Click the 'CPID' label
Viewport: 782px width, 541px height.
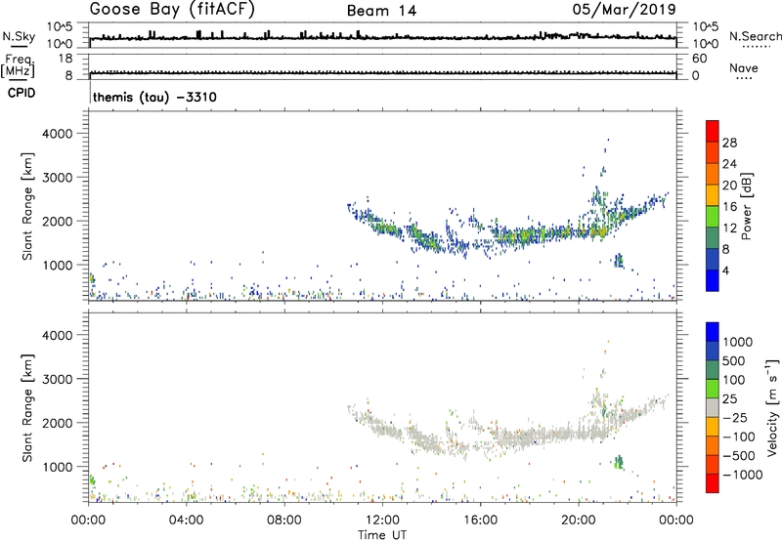[x=22, y=93]
